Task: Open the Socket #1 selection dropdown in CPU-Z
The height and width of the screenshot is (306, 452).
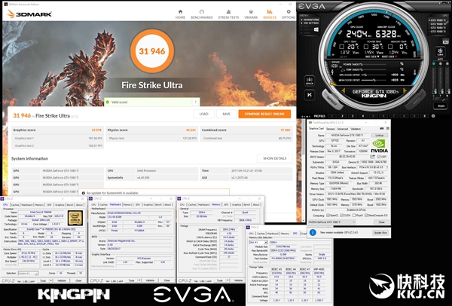Action: pos(28,273)
